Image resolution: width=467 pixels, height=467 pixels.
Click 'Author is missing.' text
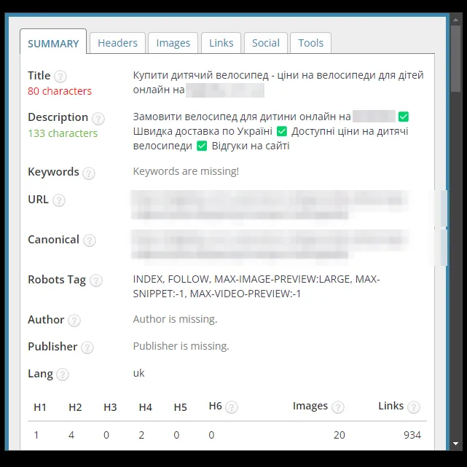[175, 319]
